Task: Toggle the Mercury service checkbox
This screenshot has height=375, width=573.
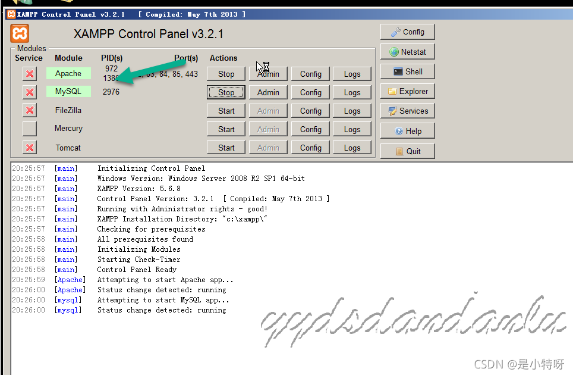Action: (30, 129)
